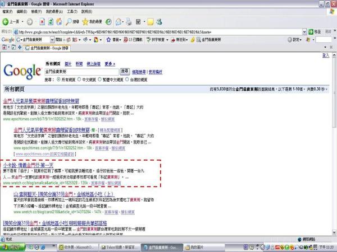This screenshot has height=252, width=337.
Task: Open first result 金門人元氣早餐廣東粥 link
Action: point(41,101)
